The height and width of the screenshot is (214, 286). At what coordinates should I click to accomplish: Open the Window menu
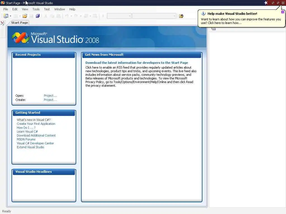[x=60, y=9]
